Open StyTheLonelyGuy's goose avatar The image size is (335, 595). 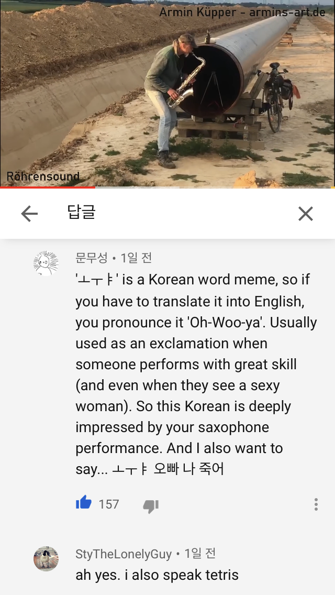tap(46, 558)
